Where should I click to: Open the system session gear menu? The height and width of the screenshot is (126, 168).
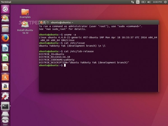pos(165,2)
